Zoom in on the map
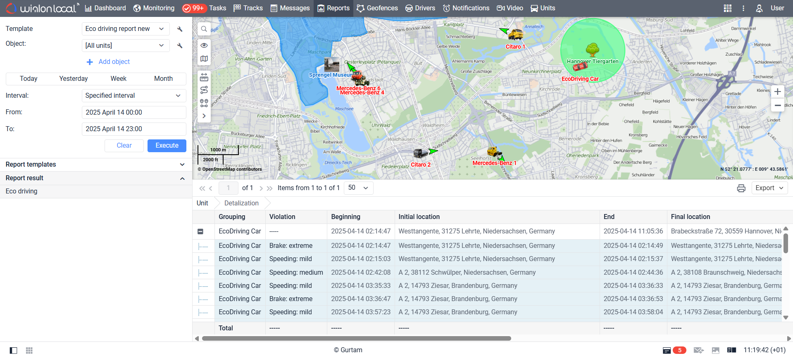Image resolution: width=793 pixels, height=358 pixels. (x=777, y=92)
